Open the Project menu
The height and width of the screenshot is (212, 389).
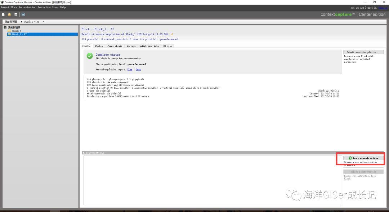(5, 7)
